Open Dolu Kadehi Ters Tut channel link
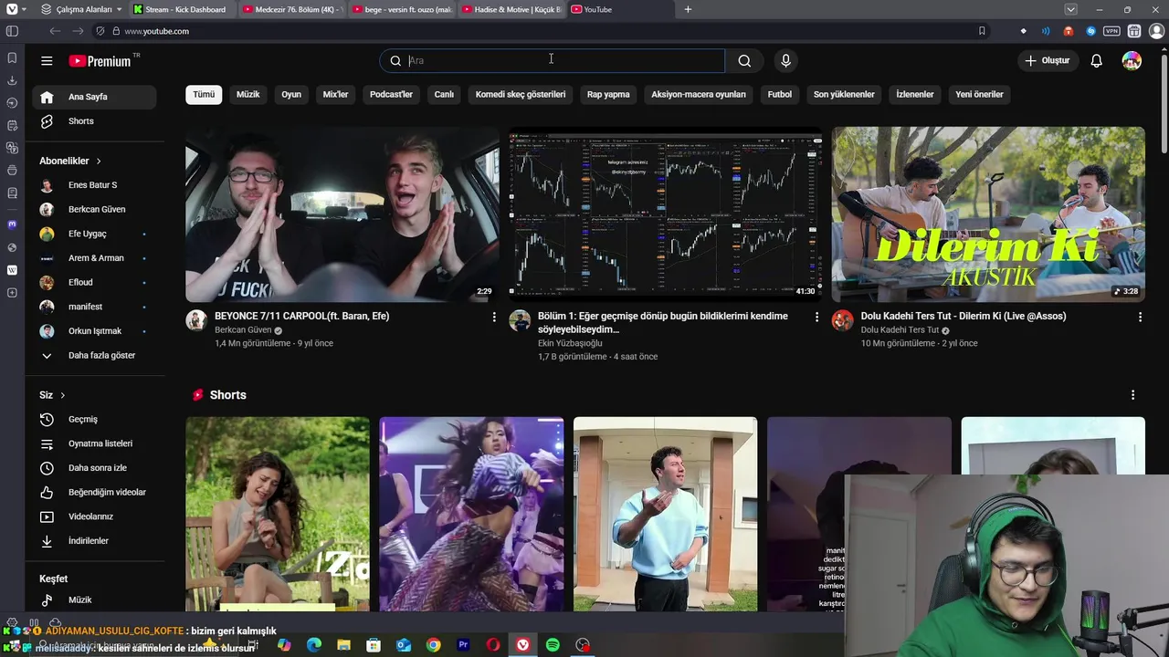Image resolution: width=1169 pixels, height=657 pixels. 900,330
